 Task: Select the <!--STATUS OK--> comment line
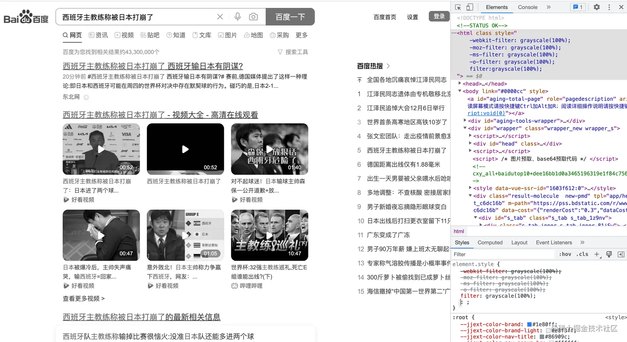(482, 25)
